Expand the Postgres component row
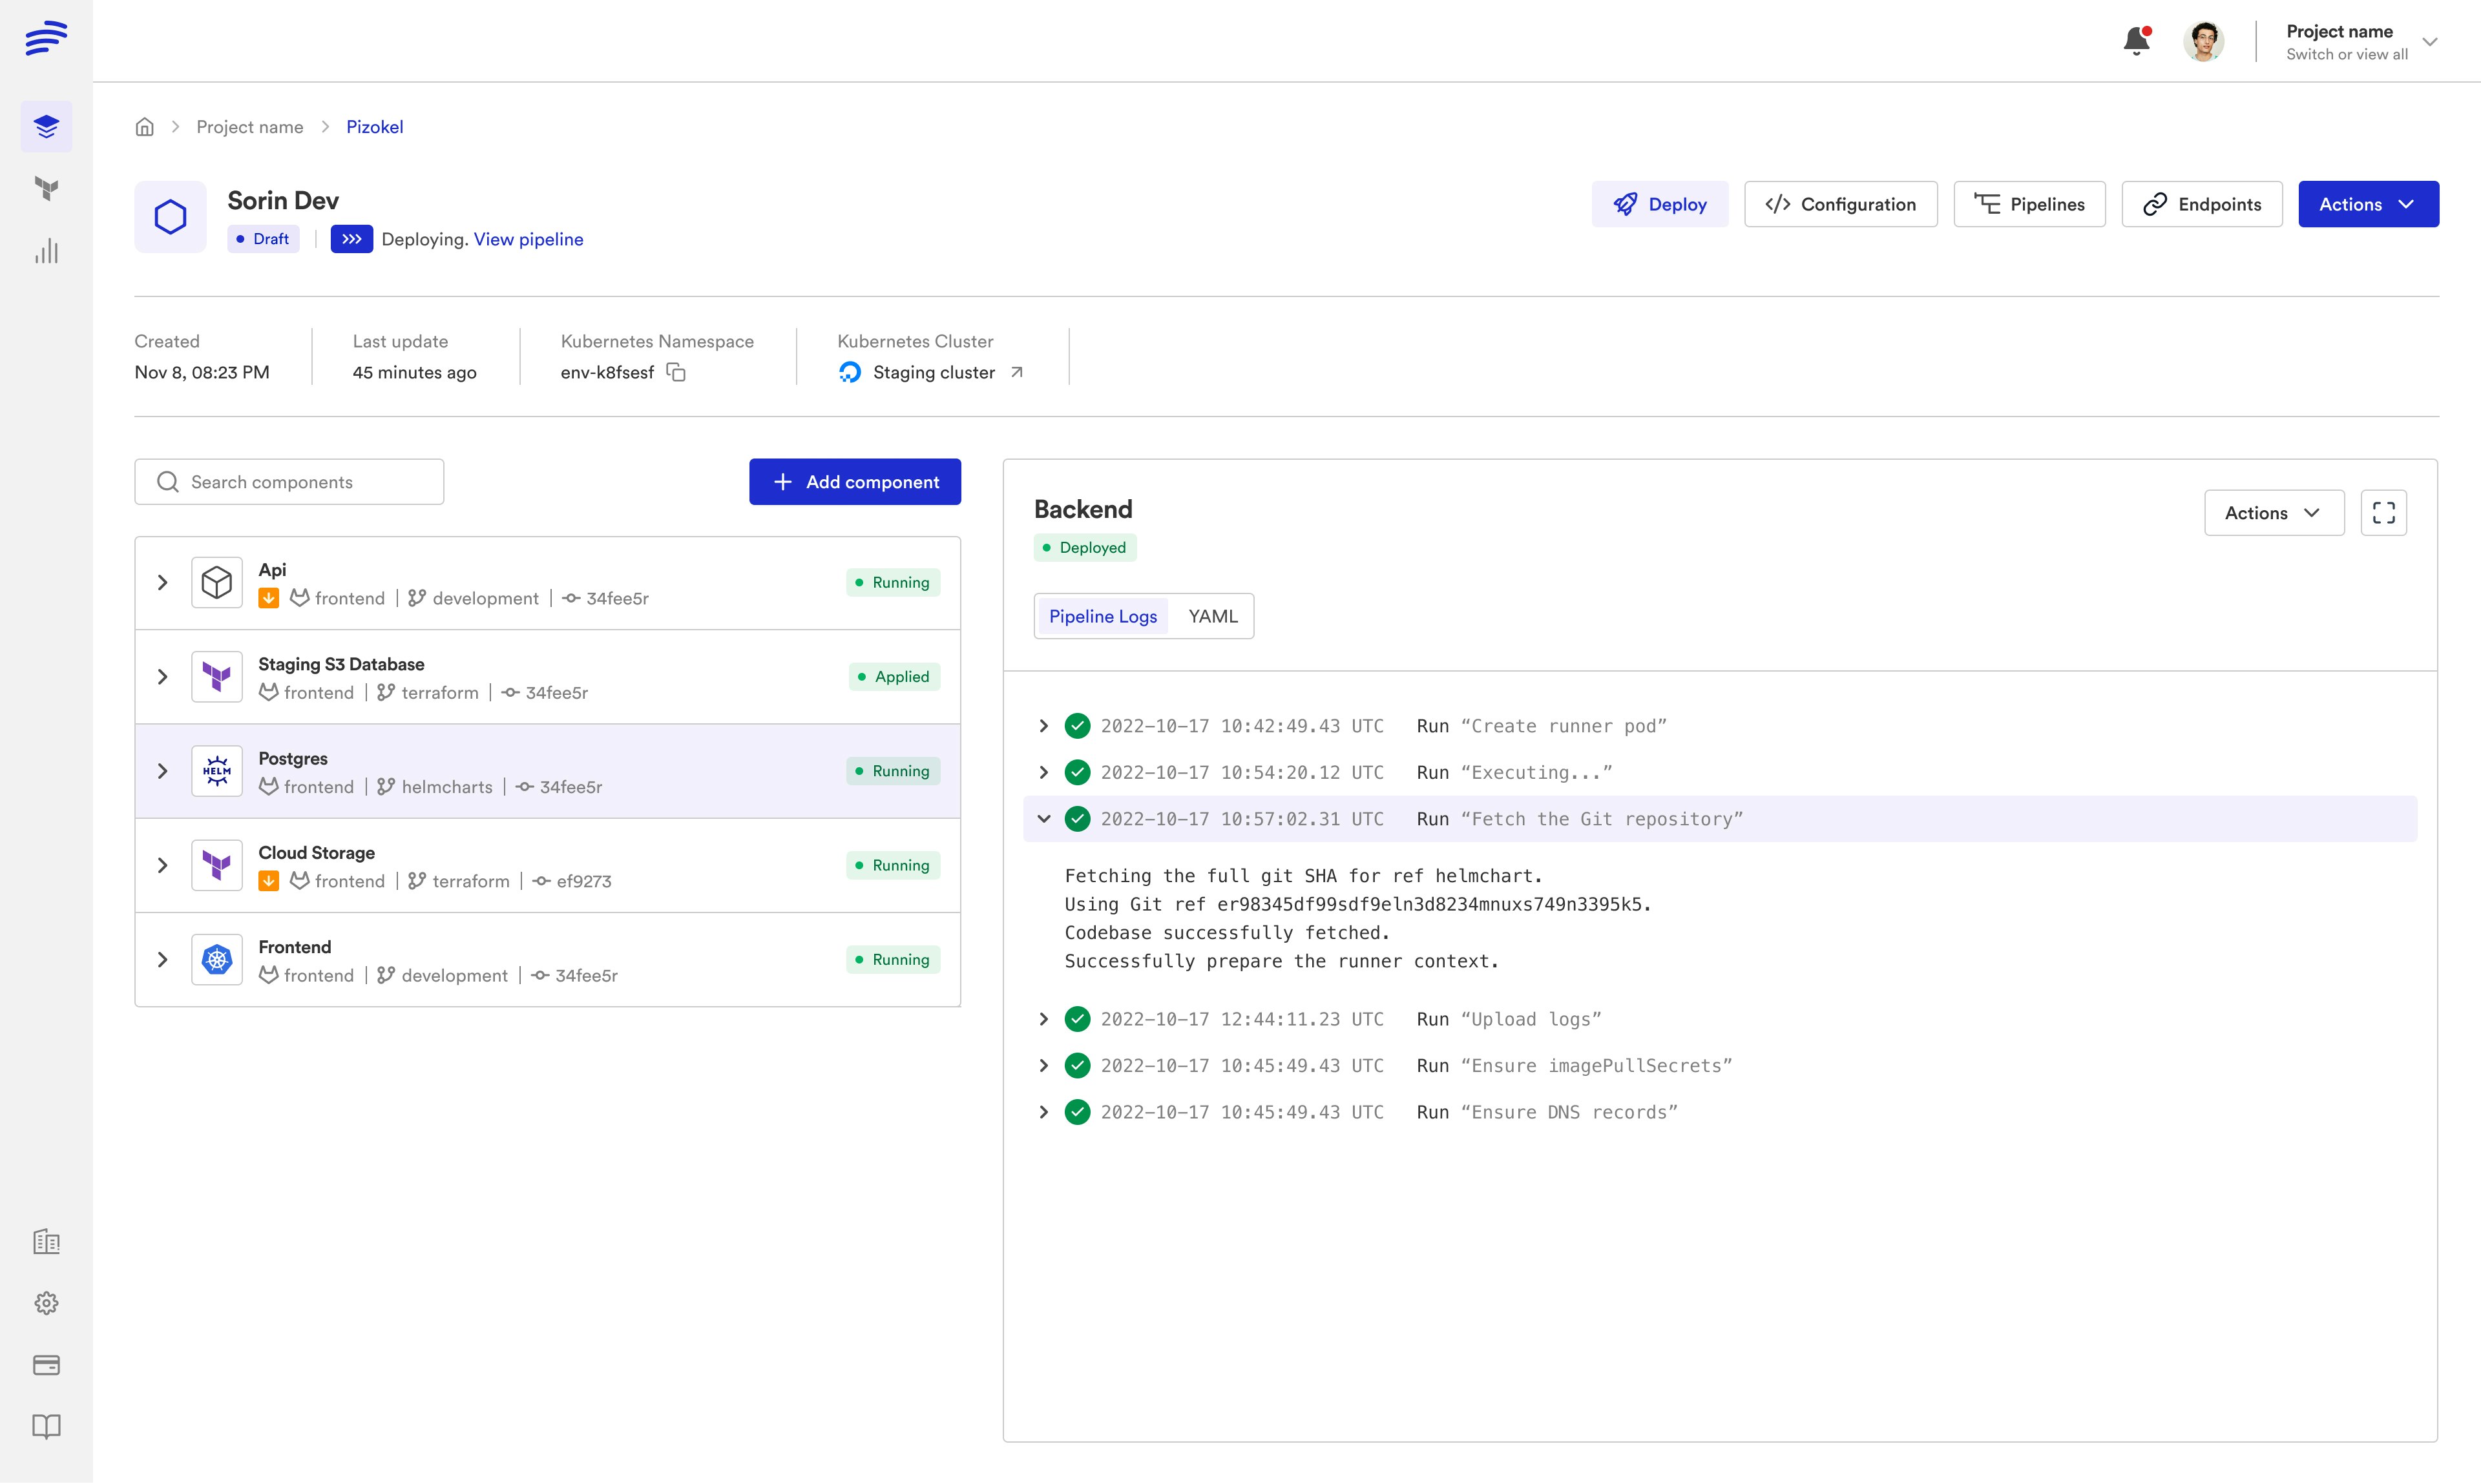Image resolution: width=2481 pixels, height=1484 pixels. click(x=162, y=771)
